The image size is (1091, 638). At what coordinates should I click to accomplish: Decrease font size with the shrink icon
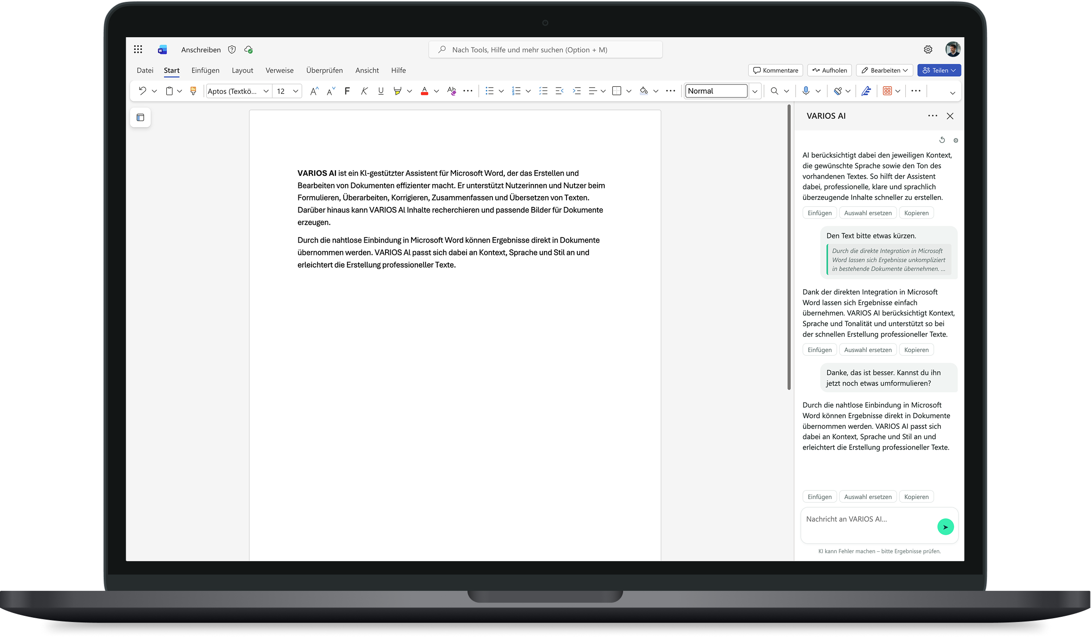331,91
